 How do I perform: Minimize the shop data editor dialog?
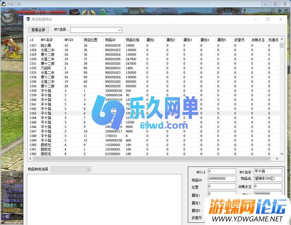pos(255,19)
